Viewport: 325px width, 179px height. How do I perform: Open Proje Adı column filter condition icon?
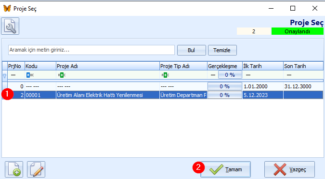(62, 75)
